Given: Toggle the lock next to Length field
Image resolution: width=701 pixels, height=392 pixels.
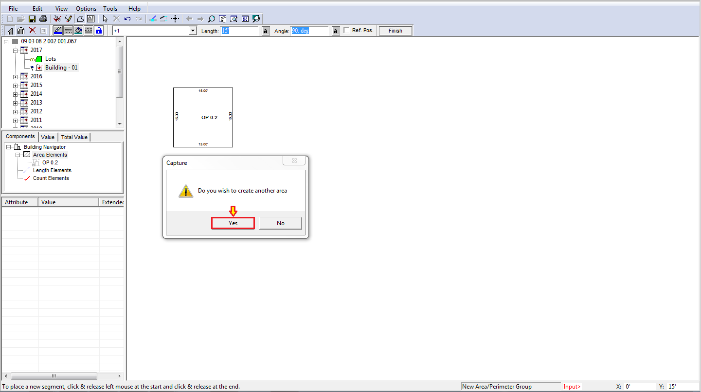Looking at the screenshot, I should coord(266,31).
